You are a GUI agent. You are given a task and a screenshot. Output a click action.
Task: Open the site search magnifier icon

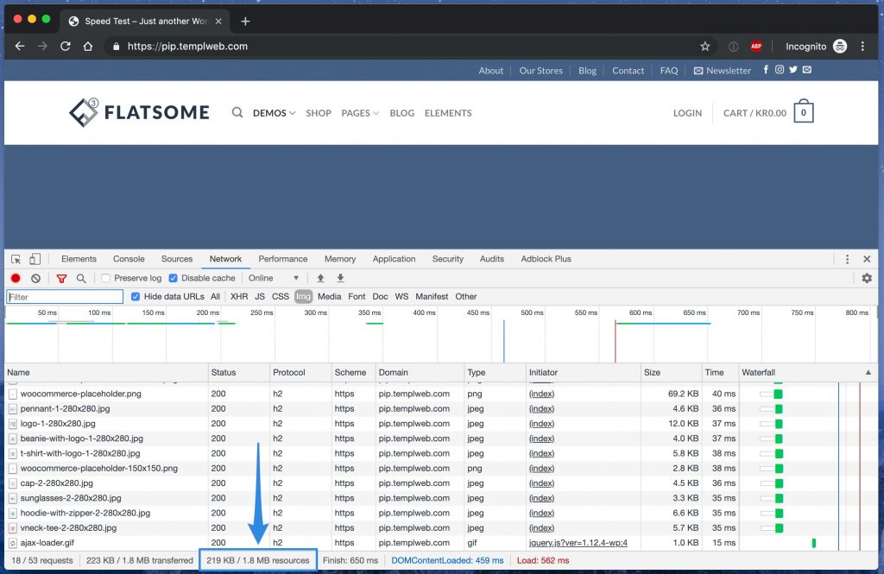click(237, 113)
